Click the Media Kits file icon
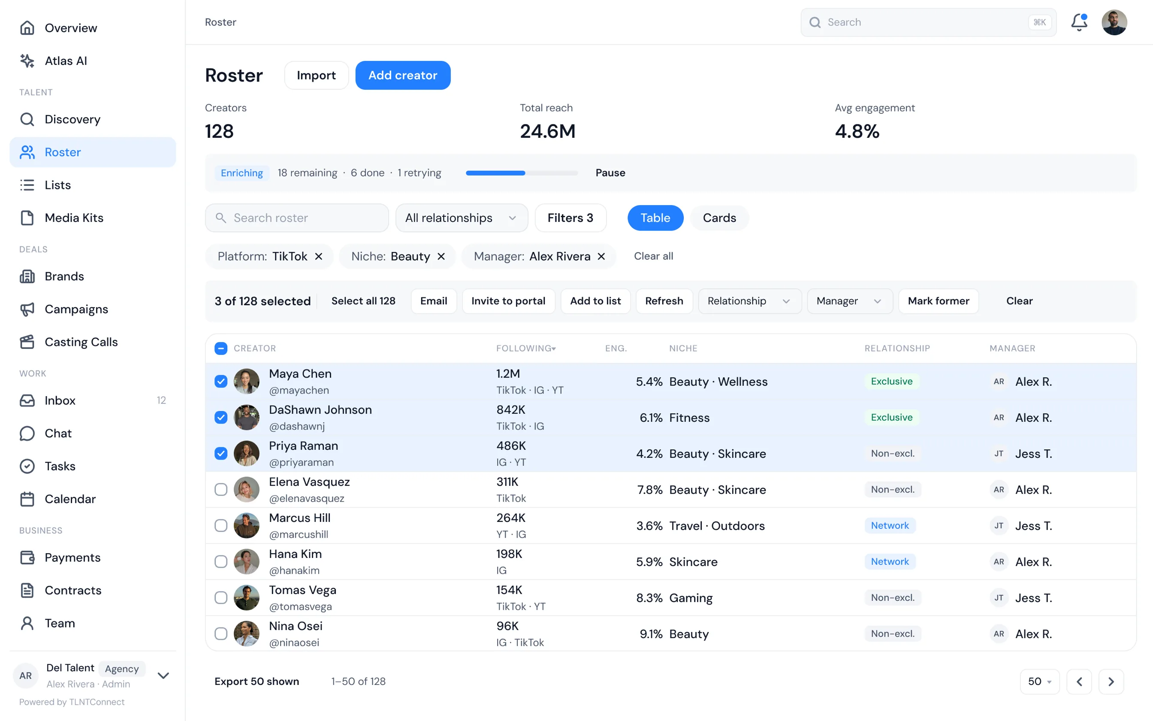This screenshot has height=721, width=1153. (x=27, y=218)
